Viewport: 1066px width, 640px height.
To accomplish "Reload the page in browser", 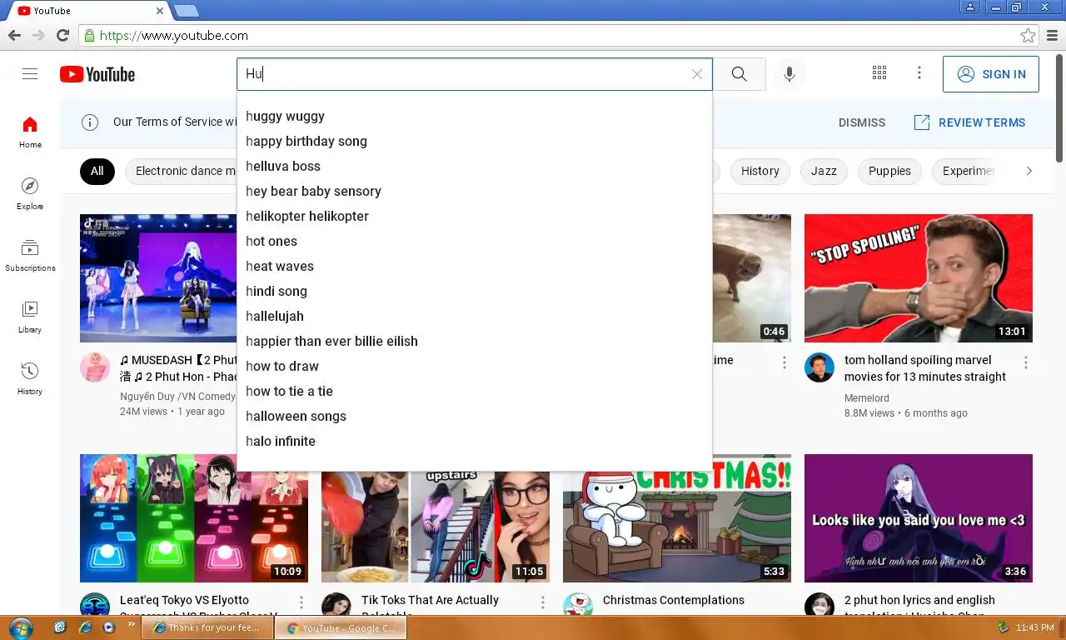I will tap(62, 36).
